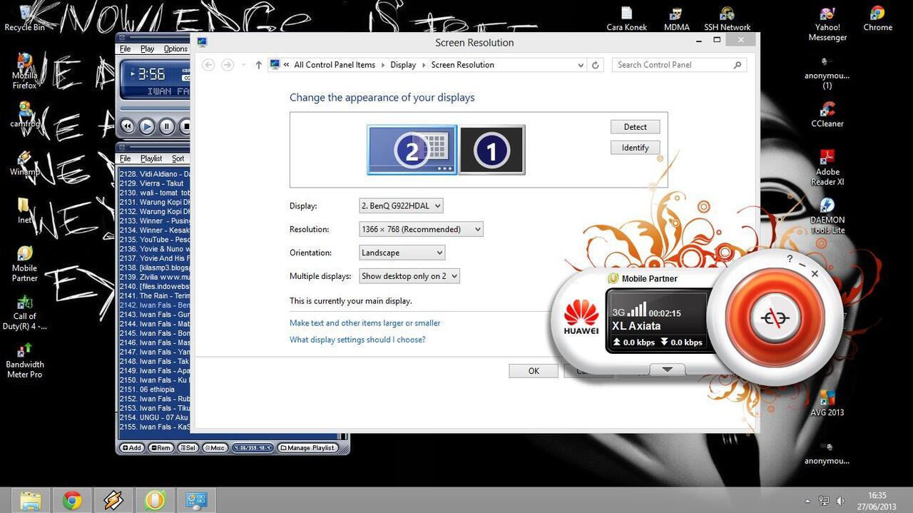Click the Search Control Panel field
The image size is (913, 513).
pyautogui.click(x=679, y=65)
